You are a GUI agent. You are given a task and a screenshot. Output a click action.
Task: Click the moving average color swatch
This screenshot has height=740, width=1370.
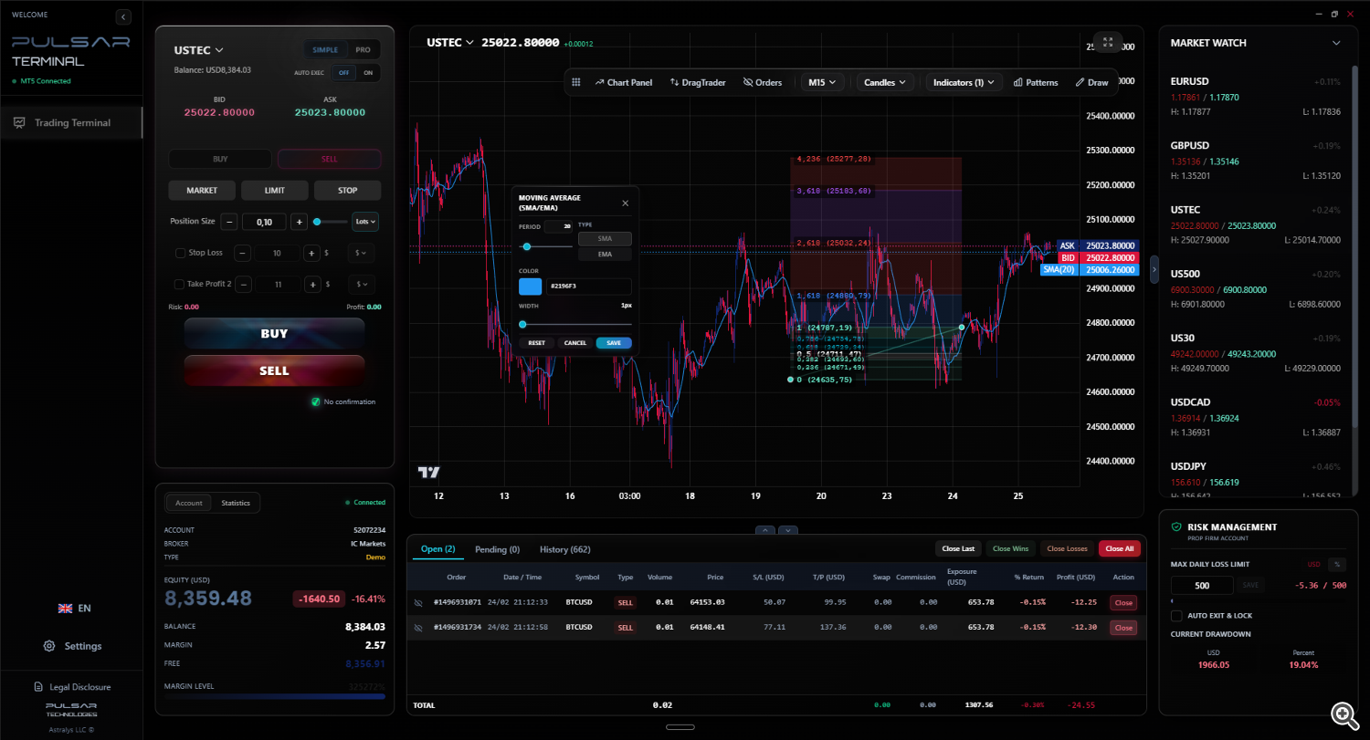(x=530, y=287)
